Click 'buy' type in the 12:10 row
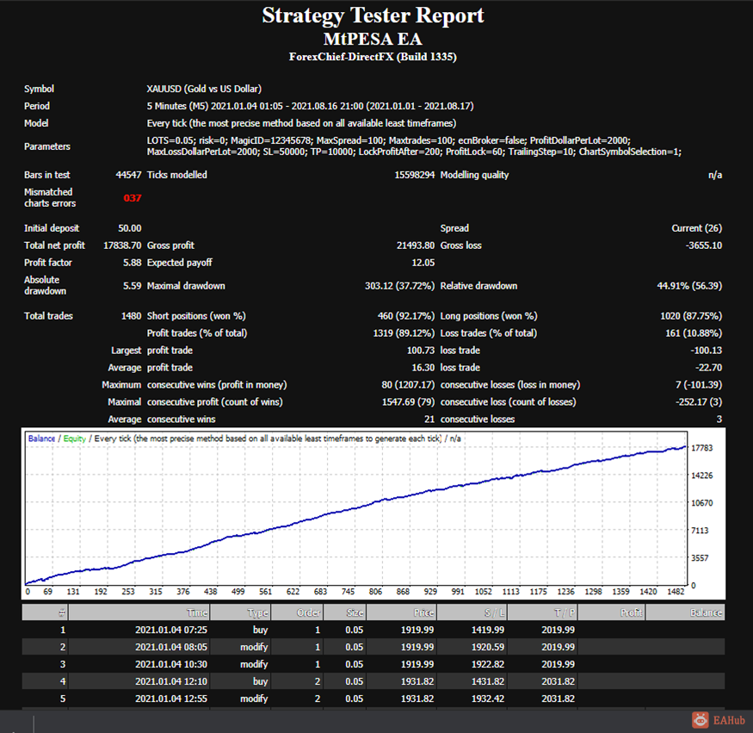This screenshot has width=753, height=733. [260, 682]
